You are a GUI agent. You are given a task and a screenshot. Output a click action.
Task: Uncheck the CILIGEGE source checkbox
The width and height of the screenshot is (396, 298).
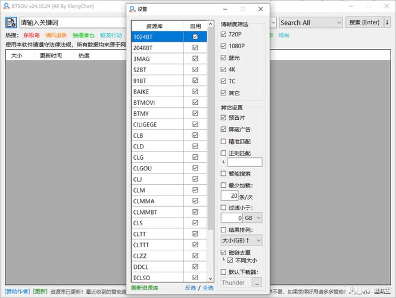(195, 125)
